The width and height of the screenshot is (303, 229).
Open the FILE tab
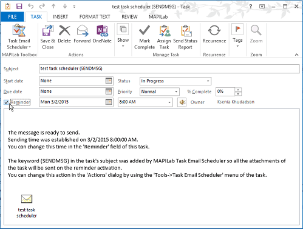12,17
